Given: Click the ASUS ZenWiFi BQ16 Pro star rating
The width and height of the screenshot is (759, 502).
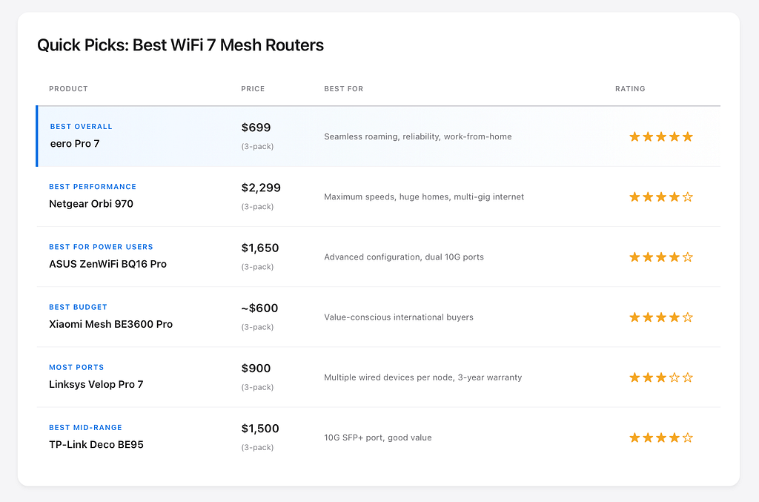Looking at the screenshot, I should click(x=660, y=257).
